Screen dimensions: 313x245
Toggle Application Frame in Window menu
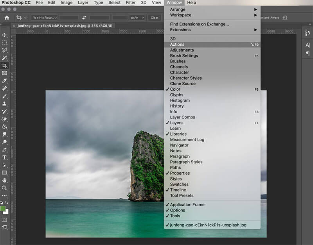point(187,205)
